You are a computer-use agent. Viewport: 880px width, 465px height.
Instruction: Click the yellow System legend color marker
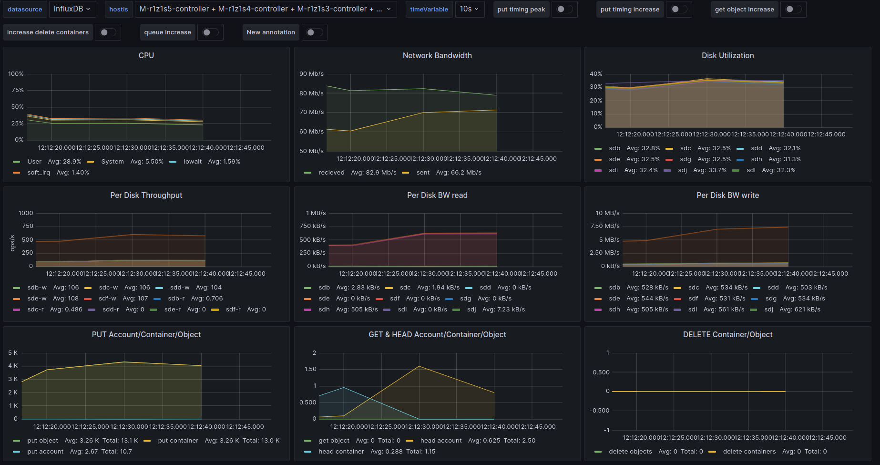91,162
